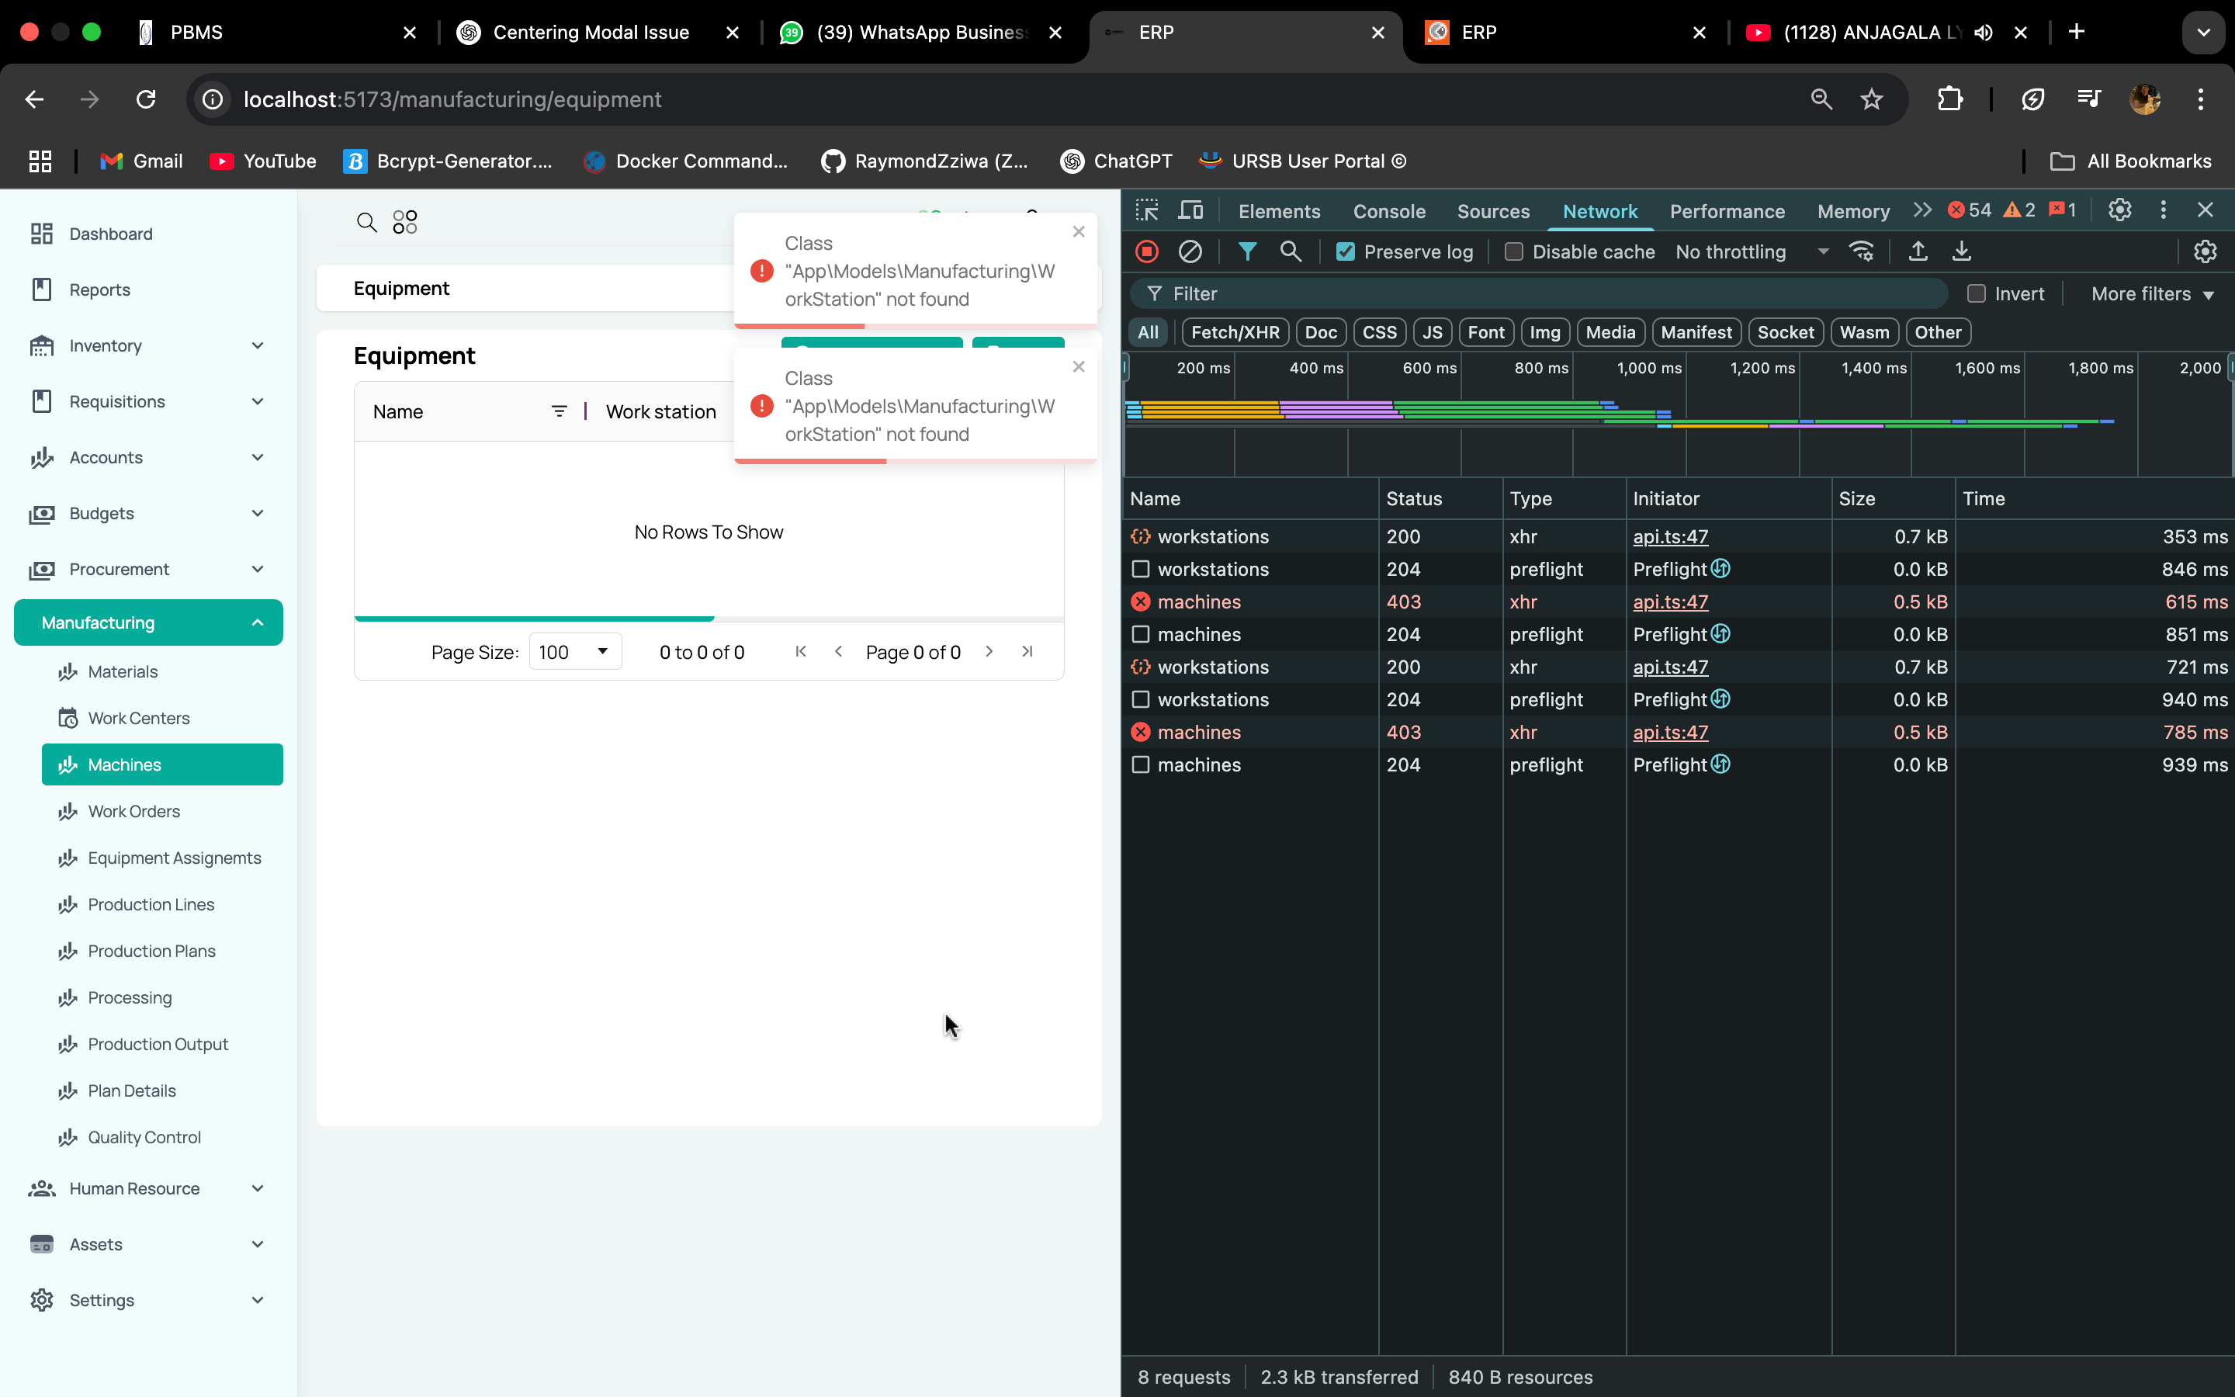Screen dimensions: 2235x1397
Task: Open the network conditions wifi icon
Action: 1862,251
